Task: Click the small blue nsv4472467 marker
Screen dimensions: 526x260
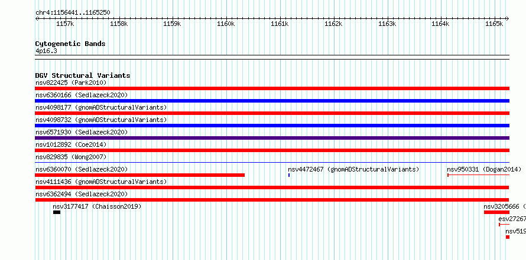Action: tap(289, 175)
